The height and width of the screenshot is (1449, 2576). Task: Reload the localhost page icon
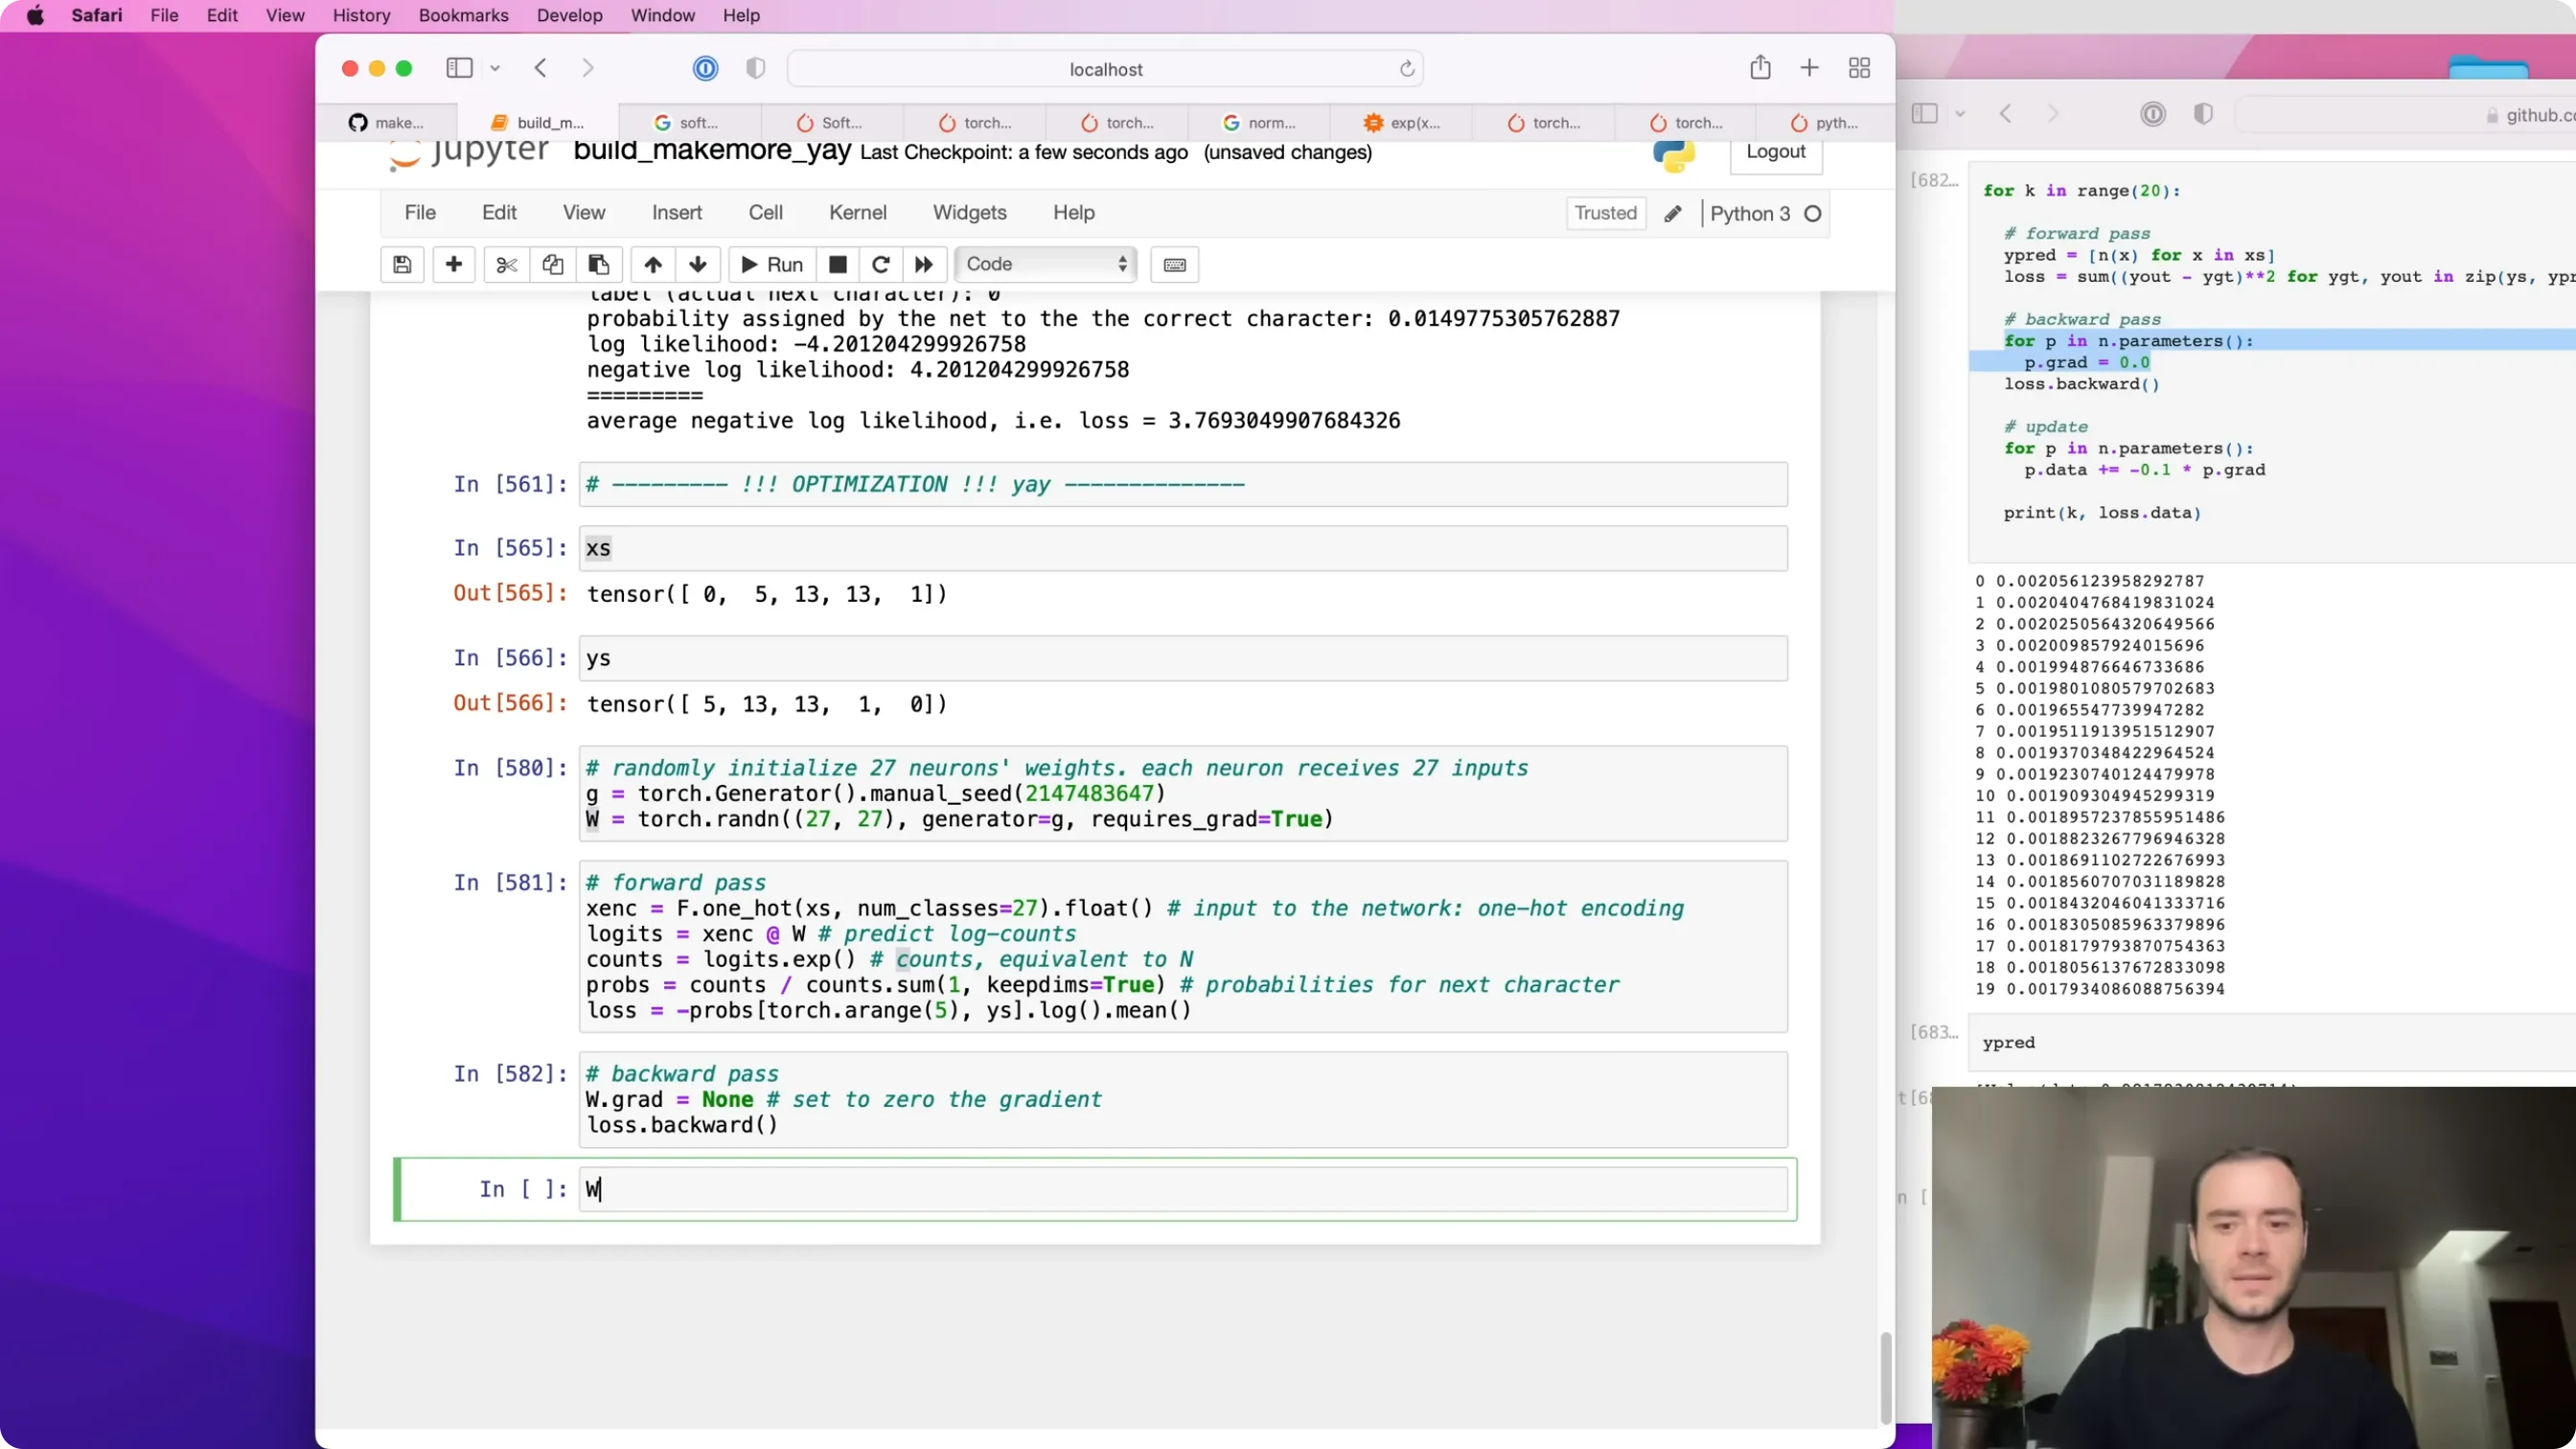(1406, 69)
